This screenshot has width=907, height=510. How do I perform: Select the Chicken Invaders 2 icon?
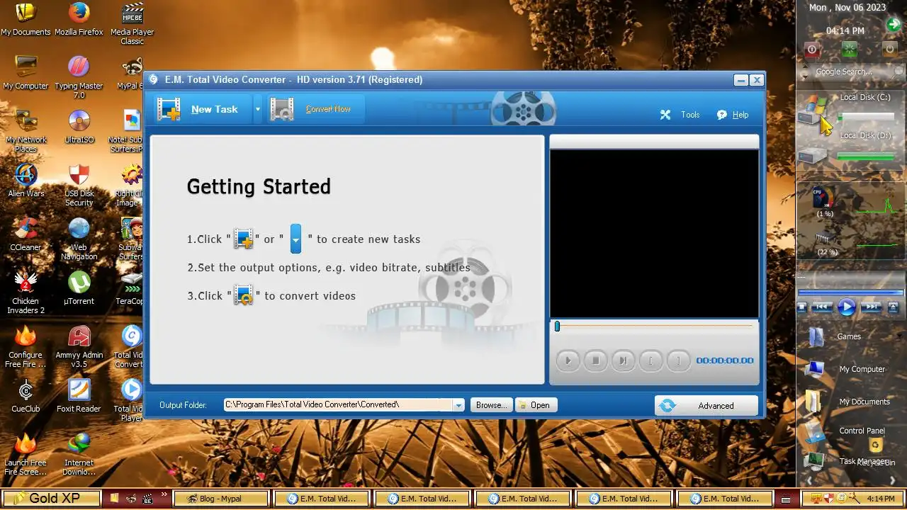tap(26, 293)
